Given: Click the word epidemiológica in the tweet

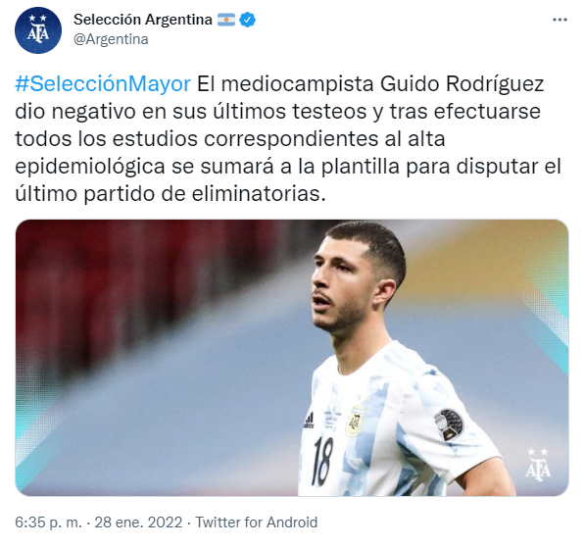Looking at the screenshot, I should tap(90, 167).
